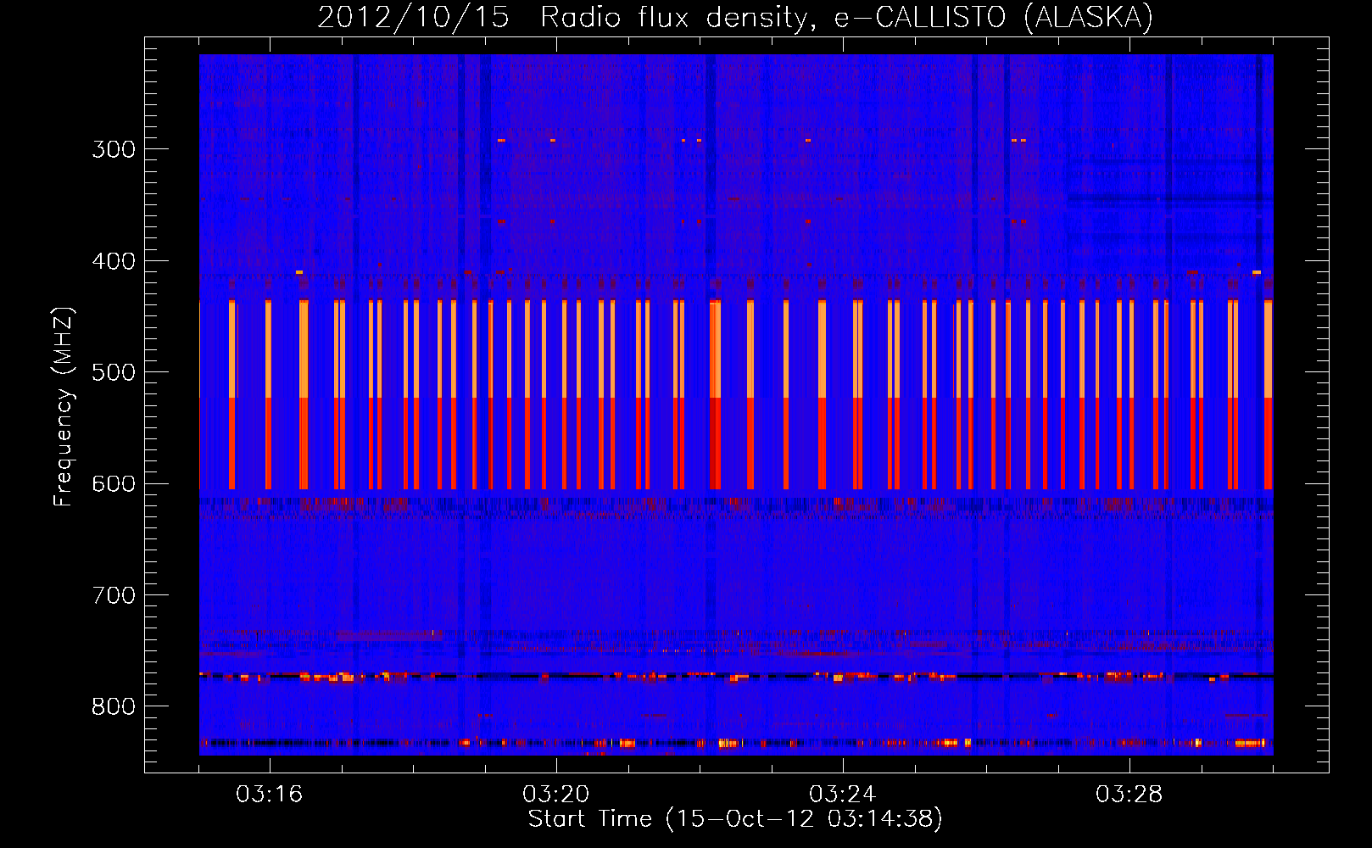Select the 500 frequency tick label
This screenshot has width=1372, height=848.
pos(114,372)
